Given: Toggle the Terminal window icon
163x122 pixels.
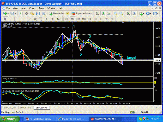Looking at the screenshot, I should tap(38, 13).
